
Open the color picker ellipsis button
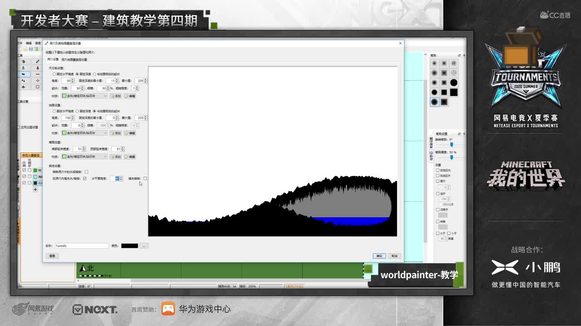point(143,246)
